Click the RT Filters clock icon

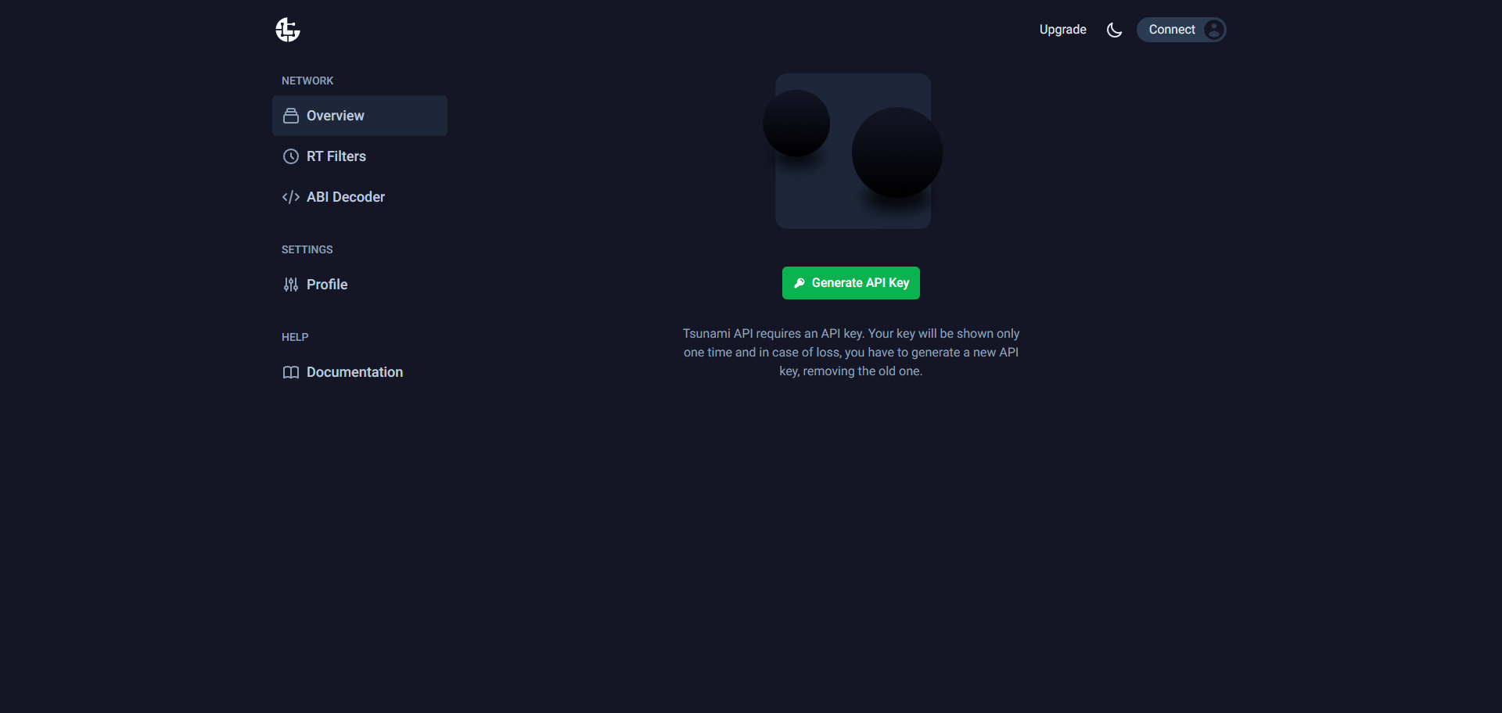[x=291, y=156]
